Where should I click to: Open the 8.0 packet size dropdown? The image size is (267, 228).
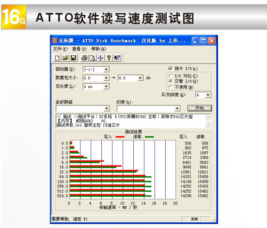tap(140, 78)
